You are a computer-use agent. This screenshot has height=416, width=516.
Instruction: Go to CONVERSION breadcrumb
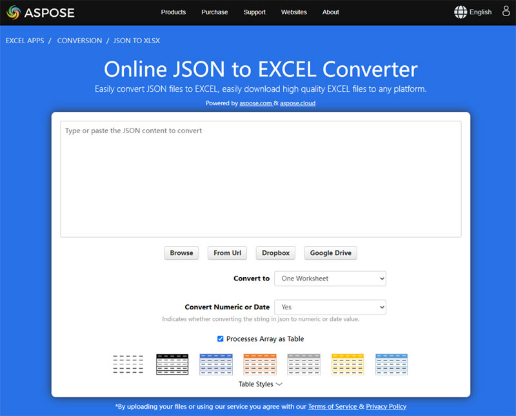(79, 41)
